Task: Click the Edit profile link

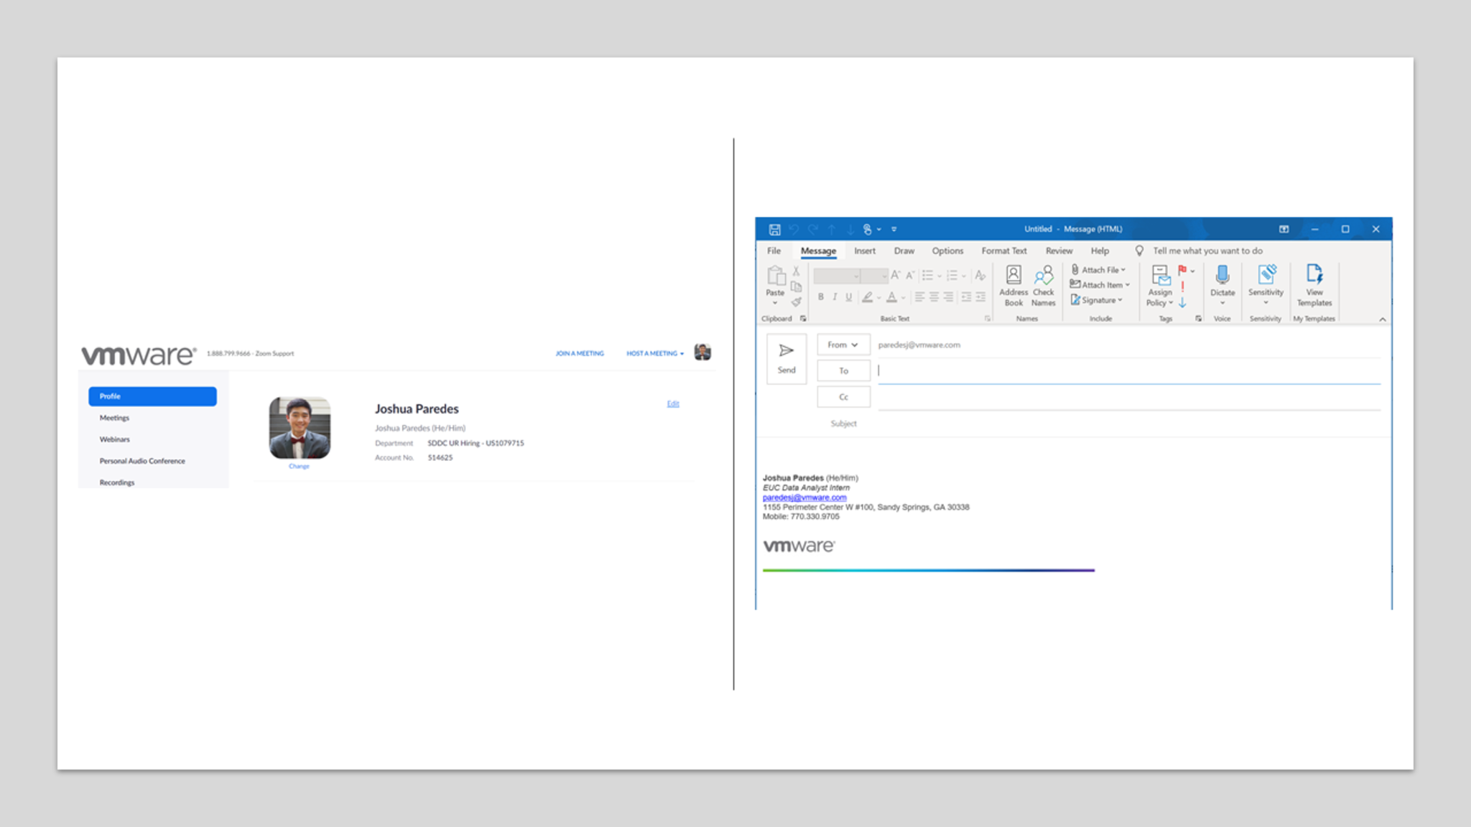Action: coord(672,403)
